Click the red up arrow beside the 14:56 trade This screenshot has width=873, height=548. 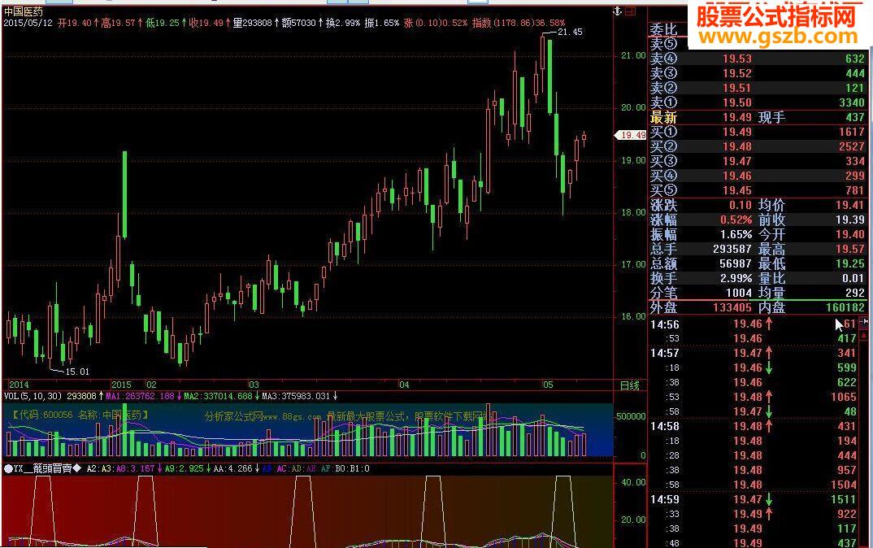[x=770, y=323]
